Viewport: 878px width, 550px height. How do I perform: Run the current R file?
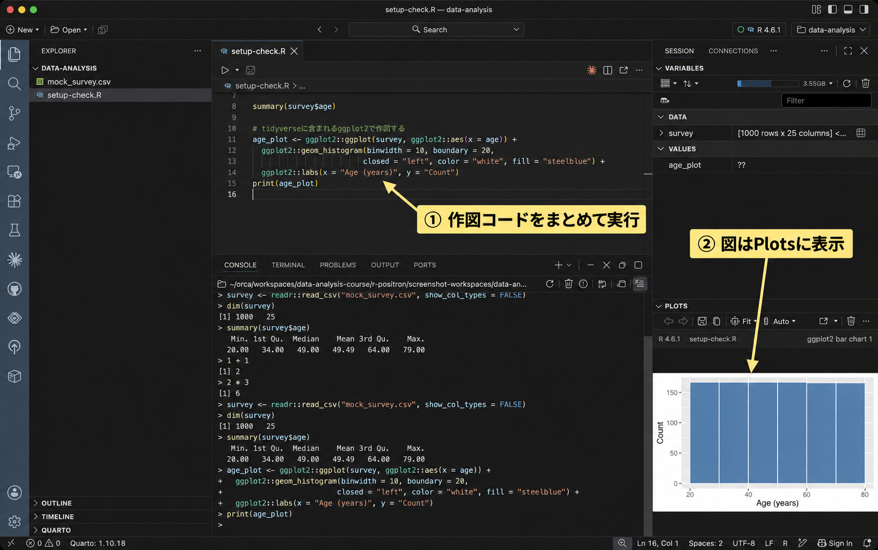[224, 70]
